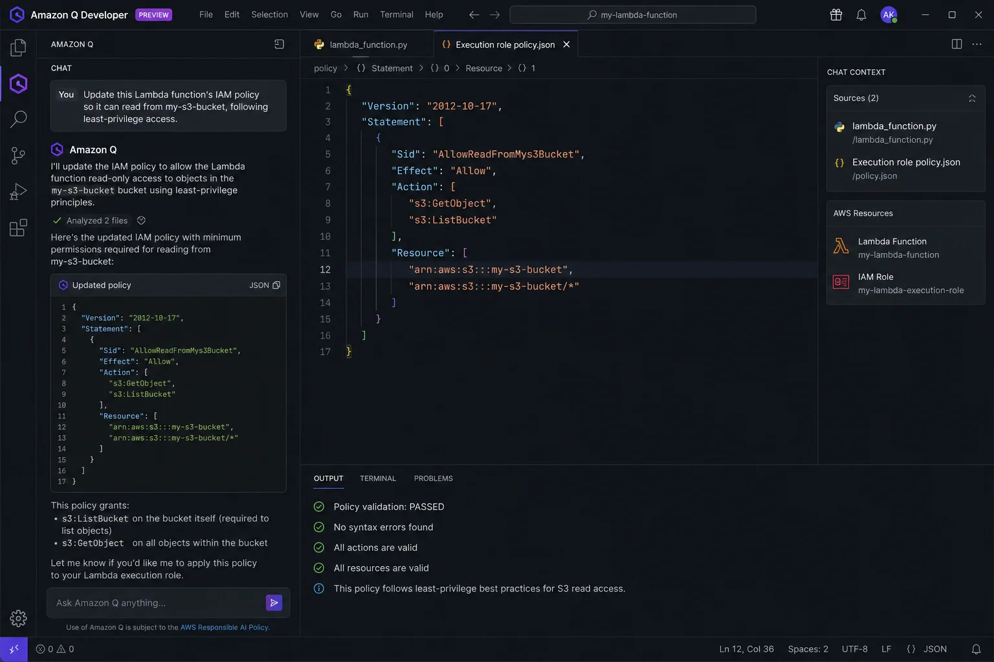
Task: Send the chat message with arrow button
Action: pos(274,603)
